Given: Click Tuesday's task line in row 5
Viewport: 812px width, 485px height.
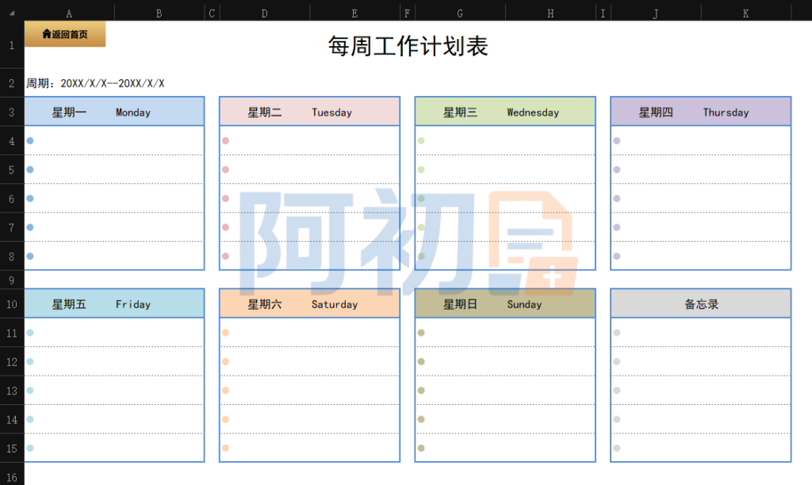Looking at the screenshot, I should [310, 170].
